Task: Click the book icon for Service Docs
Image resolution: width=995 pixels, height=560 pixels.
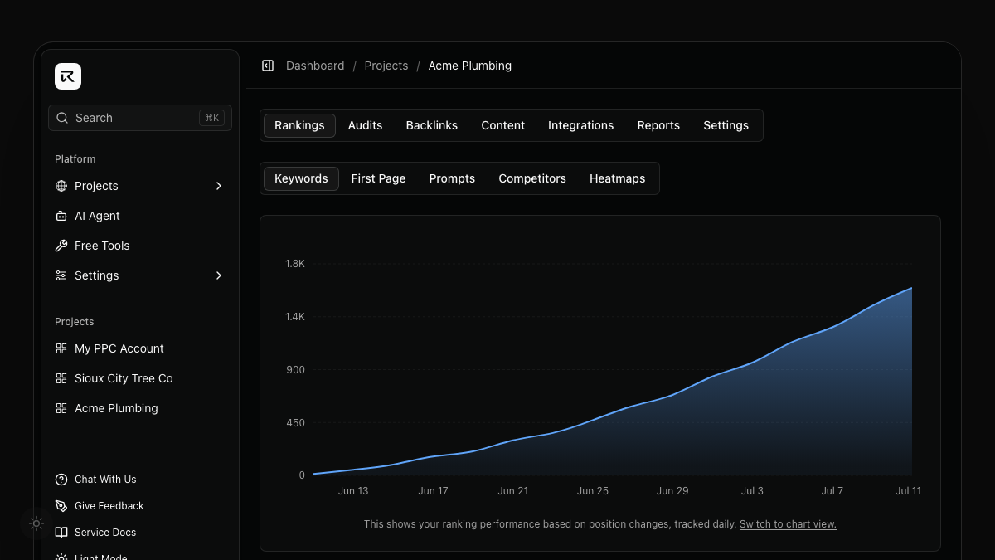Action: pyautogui.click(x=61, y=533)
